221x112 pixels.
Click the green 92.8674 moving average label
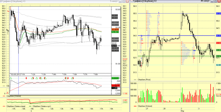tap(115, 32)
